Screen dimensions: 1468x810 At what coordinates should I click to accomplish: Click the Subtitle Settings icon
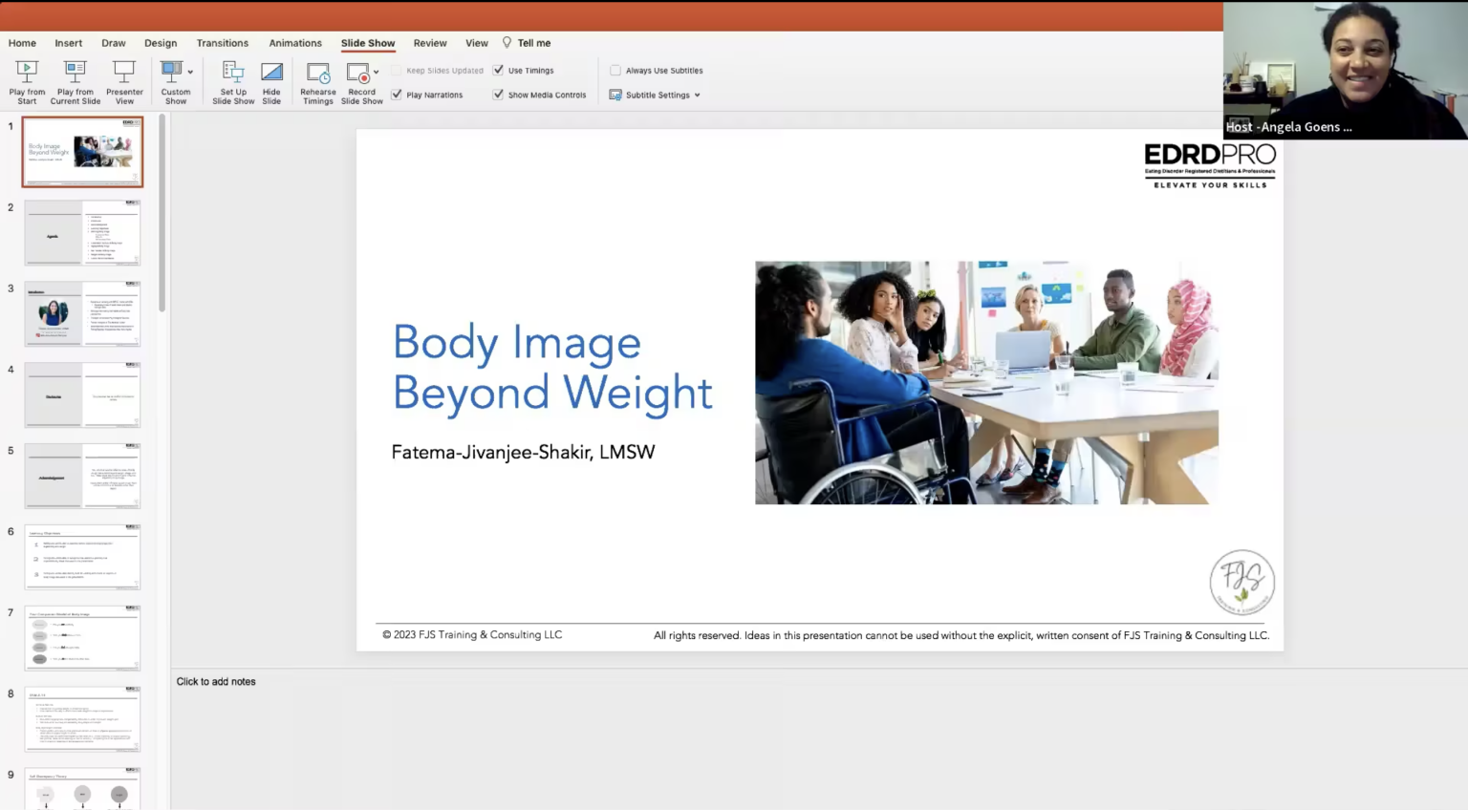pos(615,95)
